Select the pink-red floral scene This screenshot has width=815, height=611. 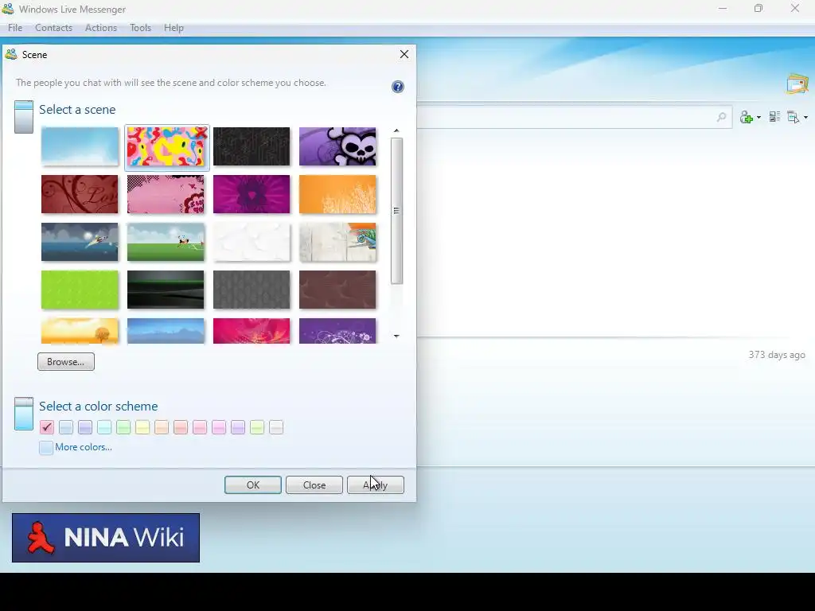pyautogui.click(x=252, y=331)
